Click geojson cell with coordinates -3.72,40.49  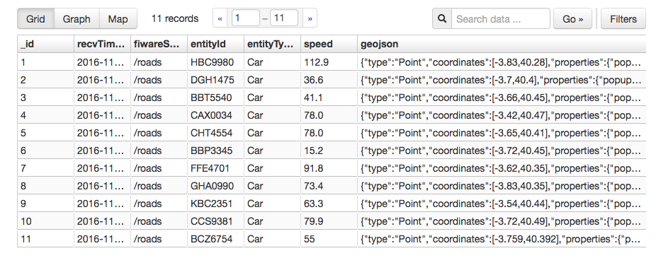tap(502, 221)
